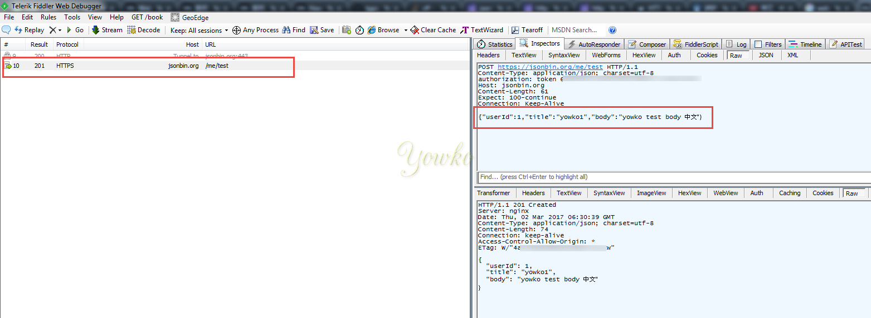Open the Rules menu
871x318 pixels.
tap(48, 17)
